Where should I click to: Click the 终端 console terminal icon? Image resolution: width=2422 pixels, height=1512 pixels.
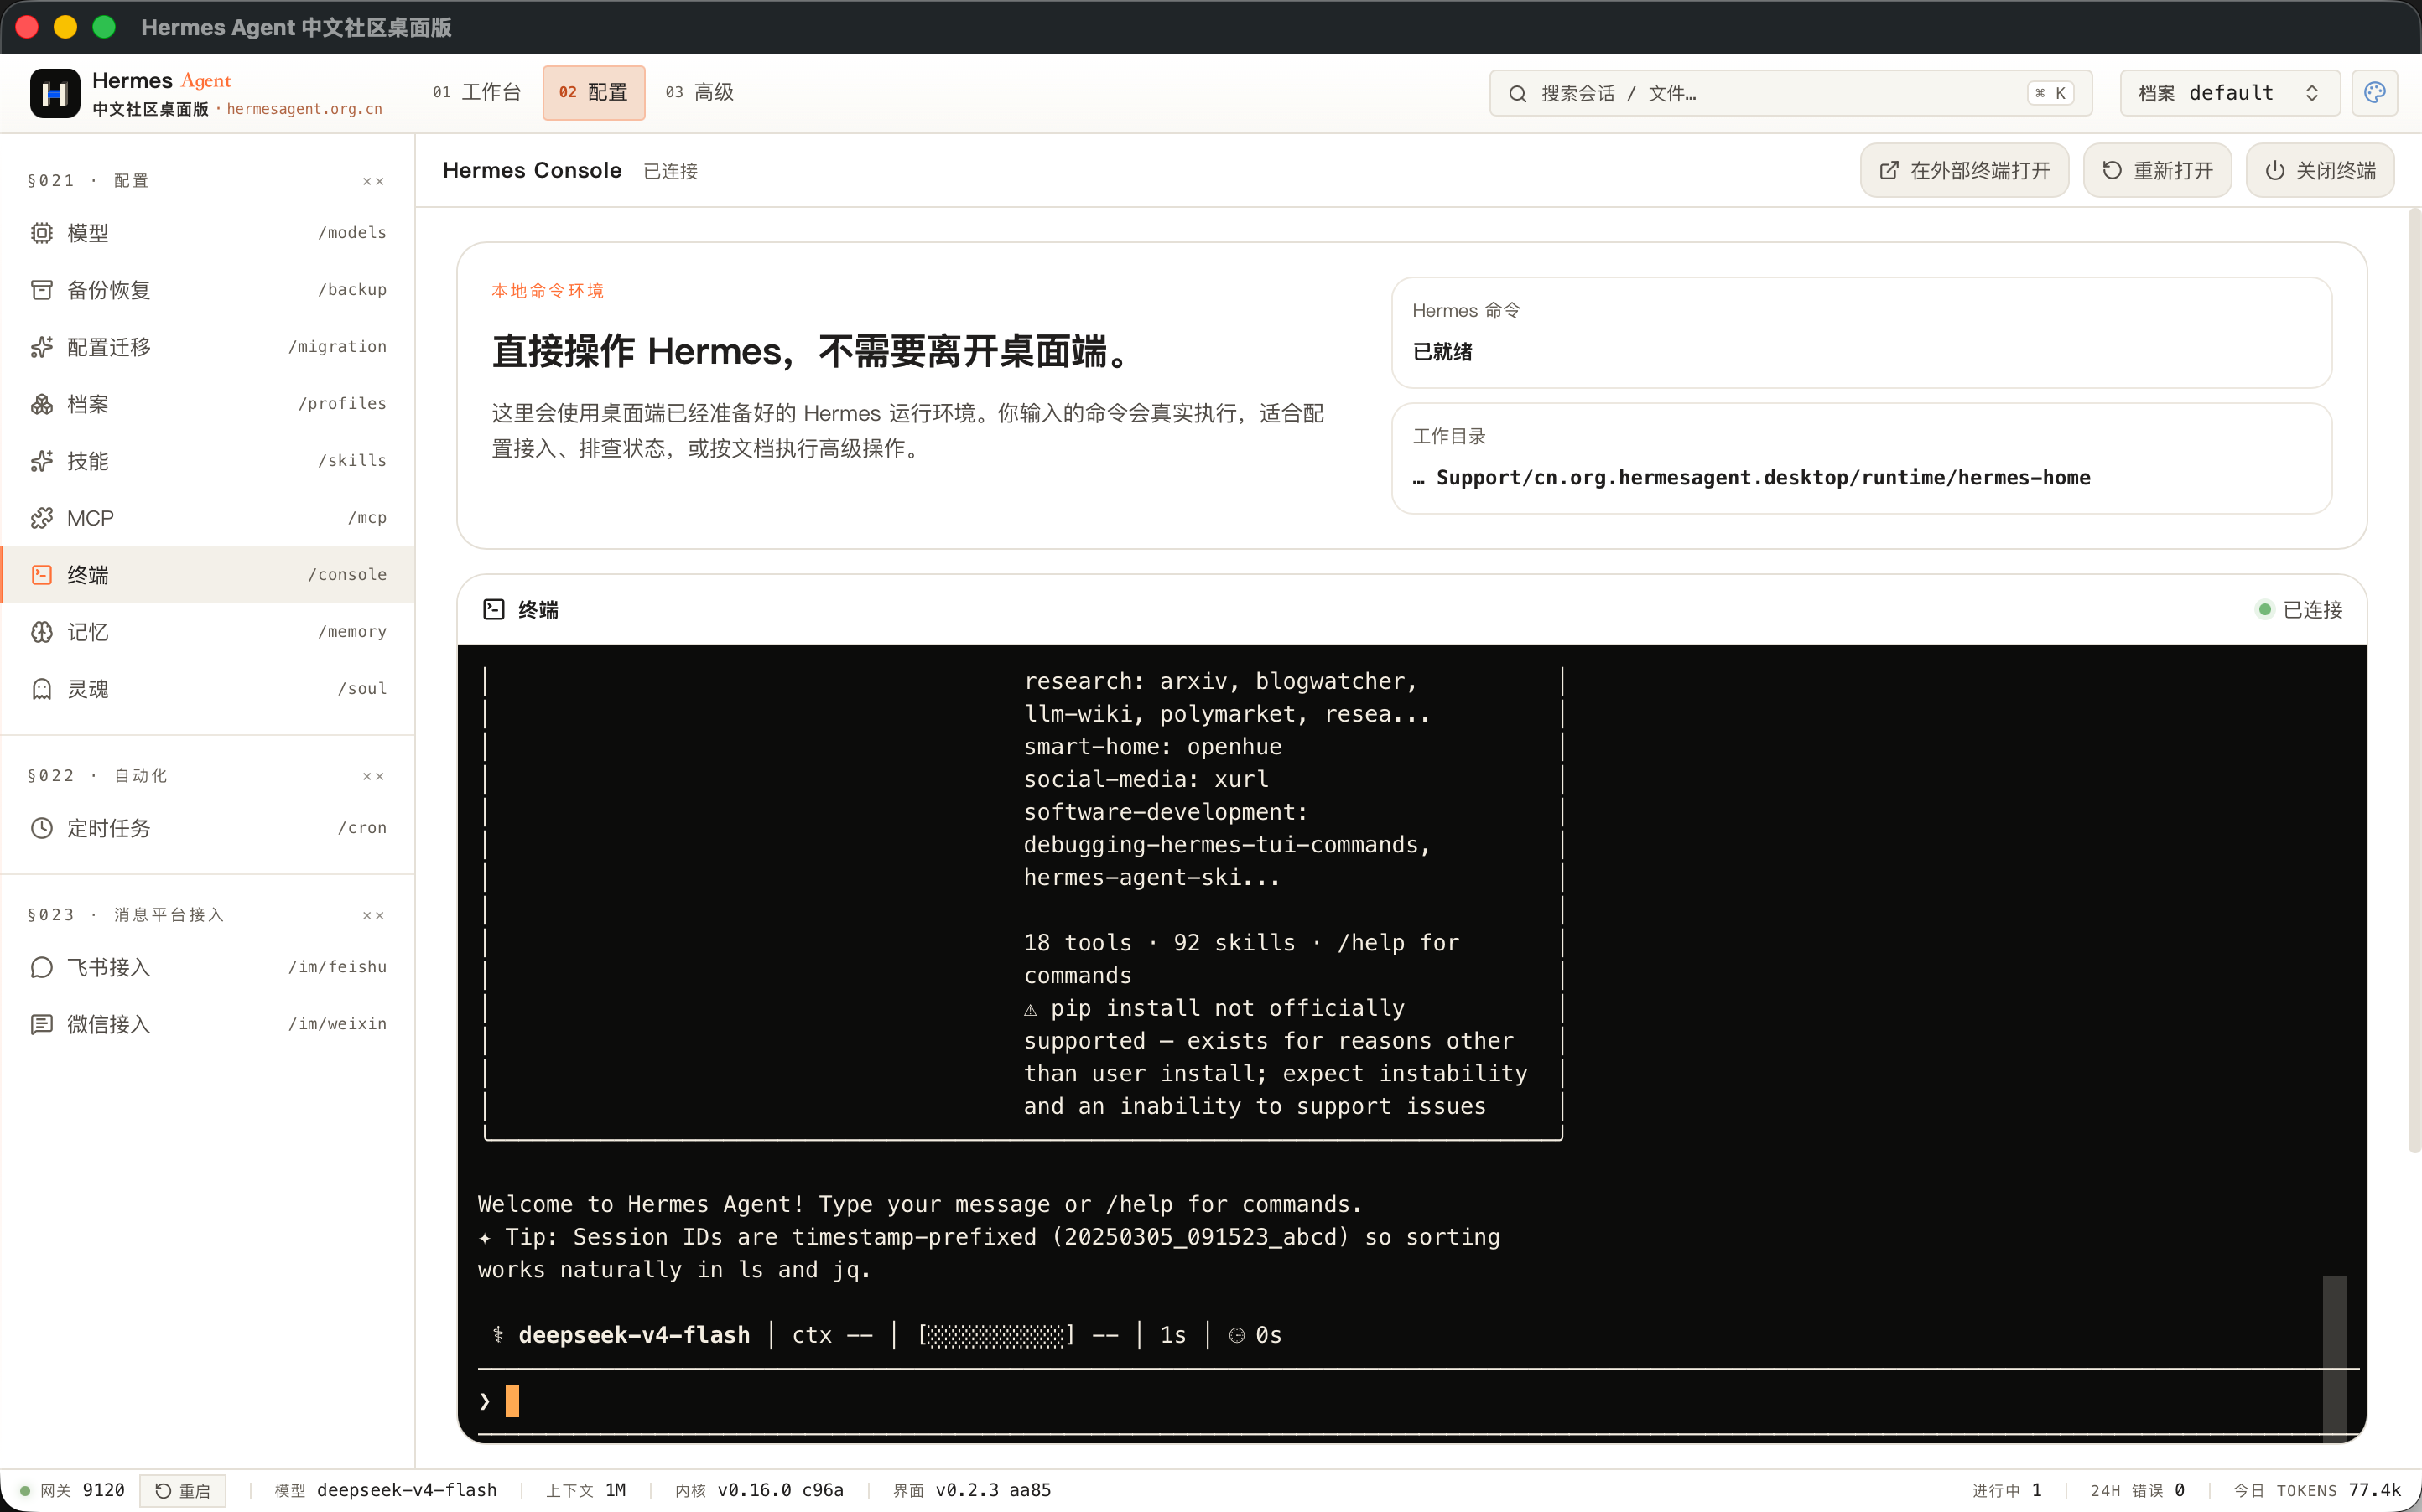click(x=41, y=575)
